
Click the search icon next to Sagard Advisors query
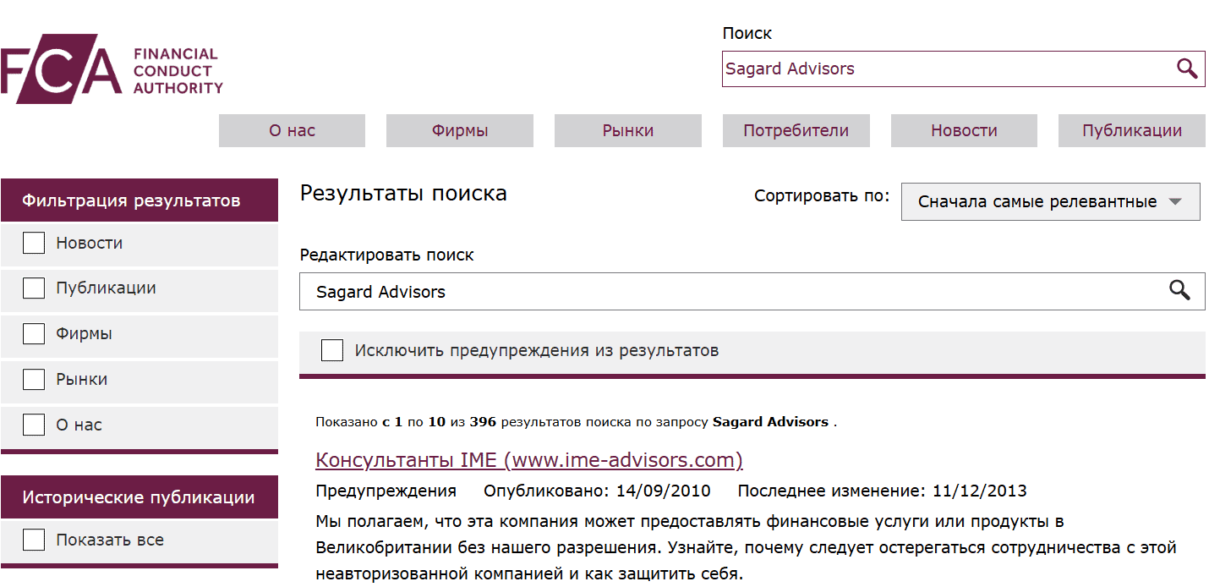(1180, 291)
